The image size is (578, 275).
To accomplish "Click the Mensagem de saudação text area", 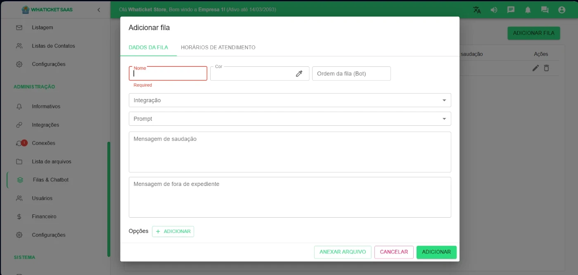I will point(290,152).
